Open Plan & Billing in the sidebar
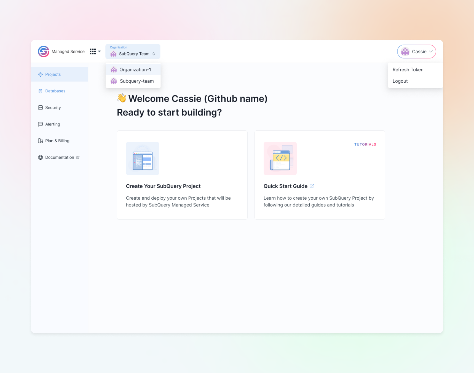The height and width of the screenshot is (373, 474). pos(60,141)
